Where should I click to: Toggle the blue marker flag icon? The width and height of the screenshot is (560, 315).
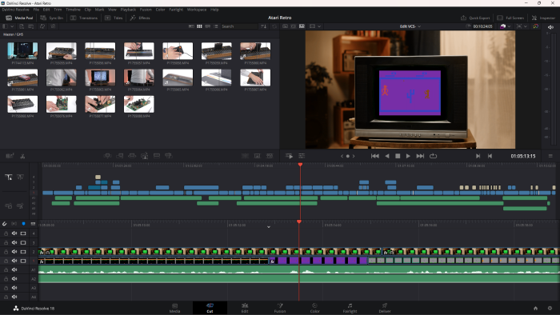click(23, 224)
